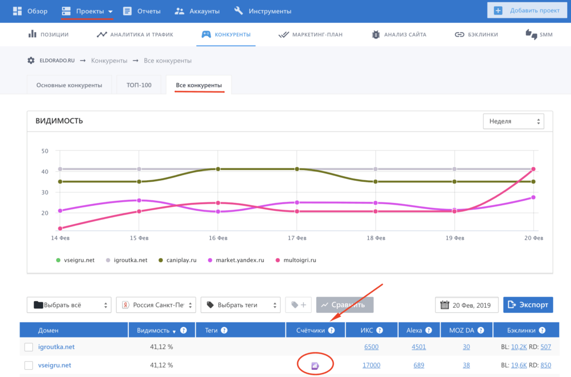Tick the vseigru.net row checkbox
The width and height of the screenshot is (571, 377).
pyautogui.click(x=29, y=365)
